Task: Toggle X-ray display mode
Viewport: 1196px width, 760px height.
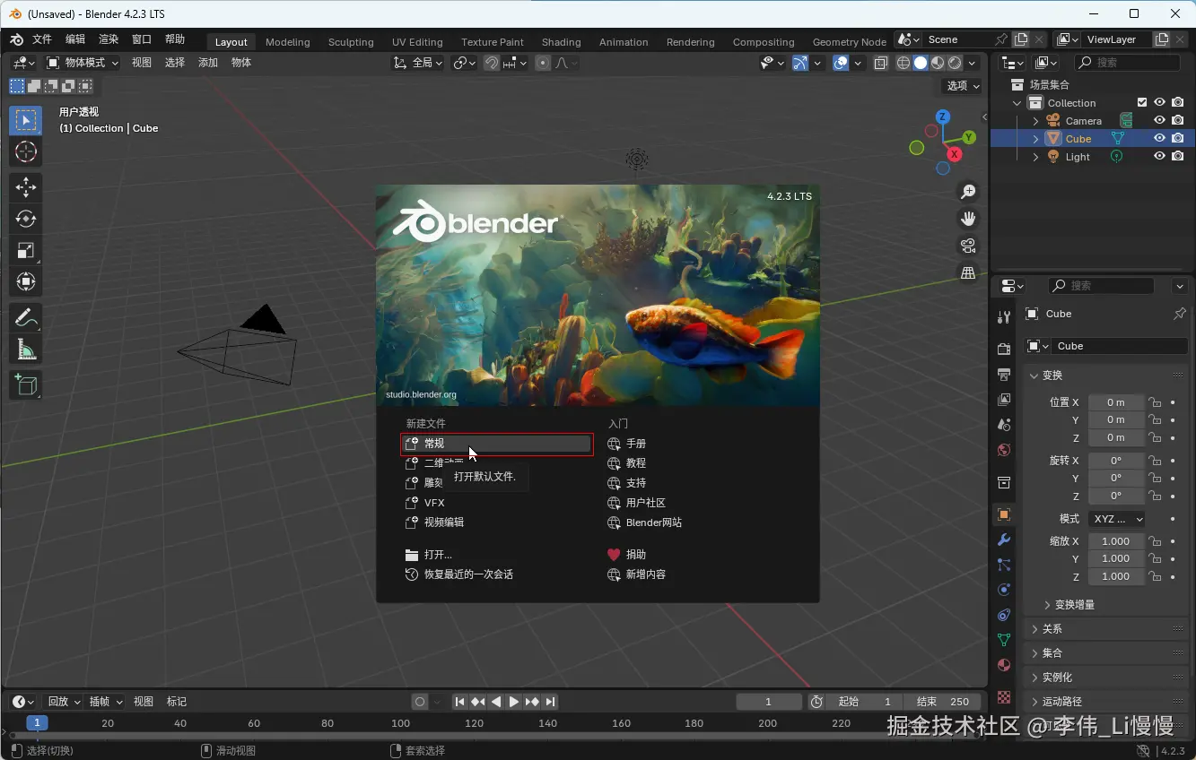Action: click(881, 63)
